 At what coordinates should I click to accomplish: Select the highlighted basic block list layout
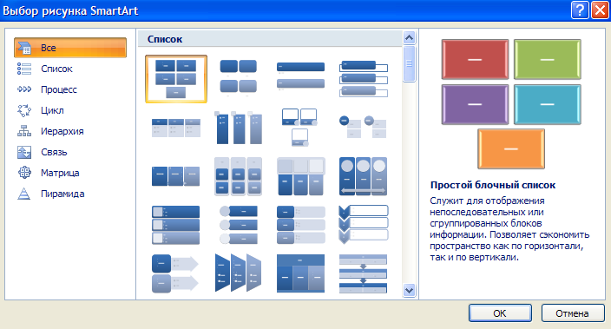pyautogui.click(x=175, y=79)
